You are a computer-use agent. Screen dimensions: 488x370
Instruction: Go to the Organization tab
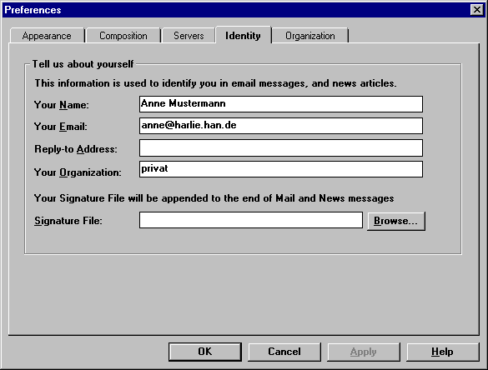(310, 36)
